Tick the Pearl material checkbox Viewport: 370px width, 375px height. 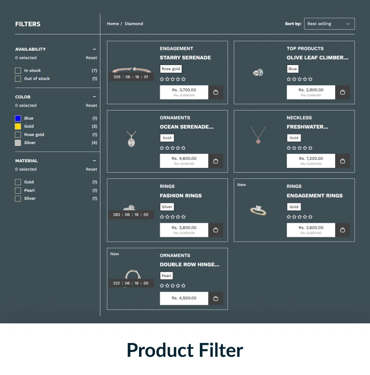(18, 190)
